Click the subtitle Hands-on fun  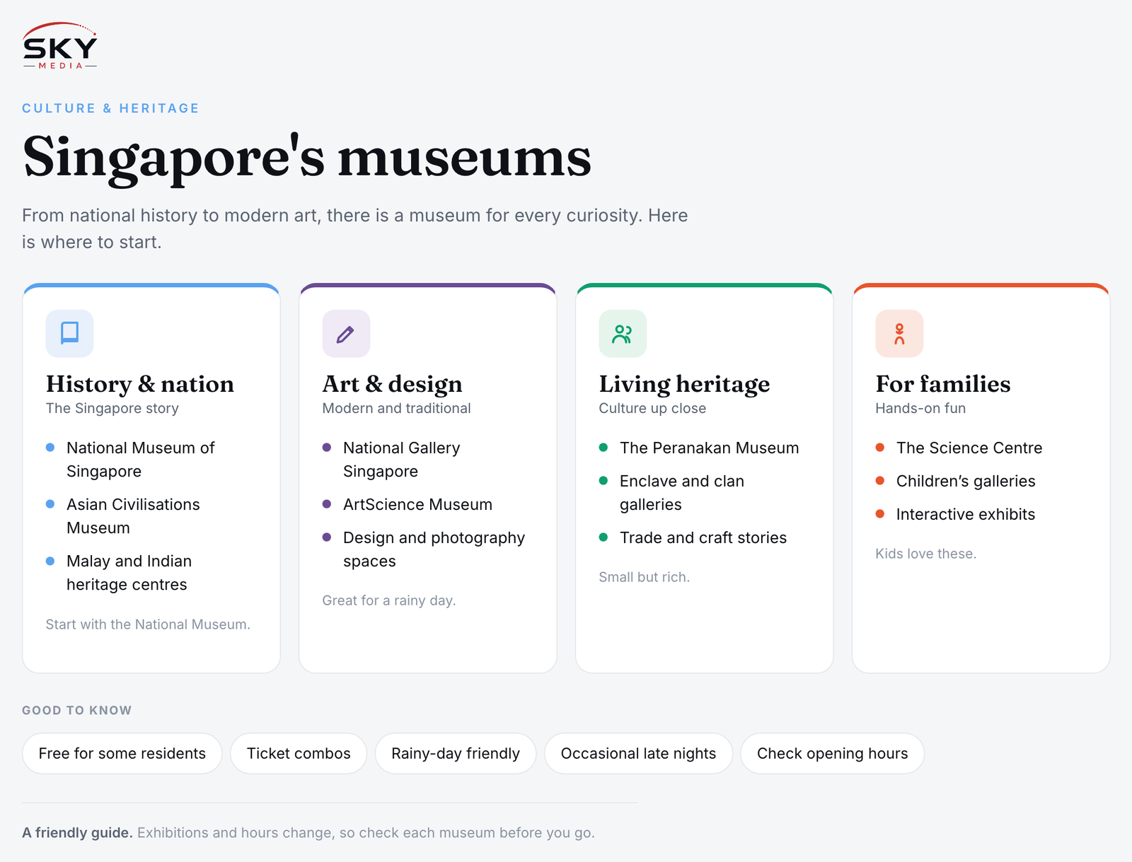point(920,408)
